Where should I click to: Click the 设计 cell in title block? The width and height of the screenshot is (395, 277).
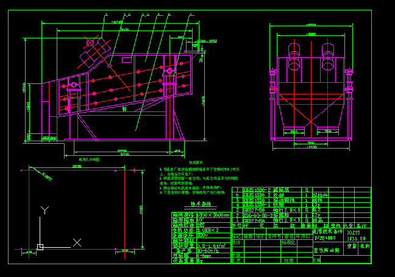point(237,242)
